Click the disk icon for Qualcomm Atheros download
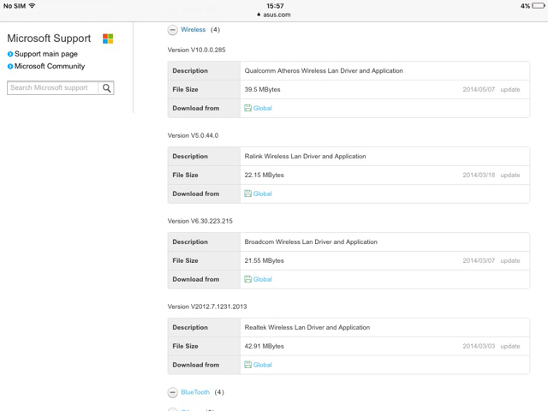This screenshot has height=411, width=548. pyautogui.click(x=247, y=108)
